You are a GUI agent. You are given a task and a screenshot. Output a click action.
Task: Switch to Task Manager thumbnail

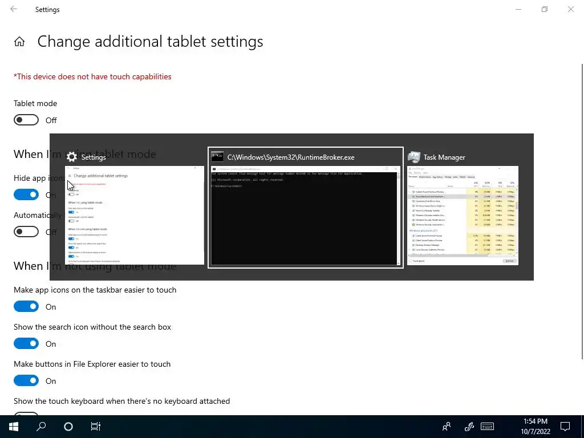point(463,216)
